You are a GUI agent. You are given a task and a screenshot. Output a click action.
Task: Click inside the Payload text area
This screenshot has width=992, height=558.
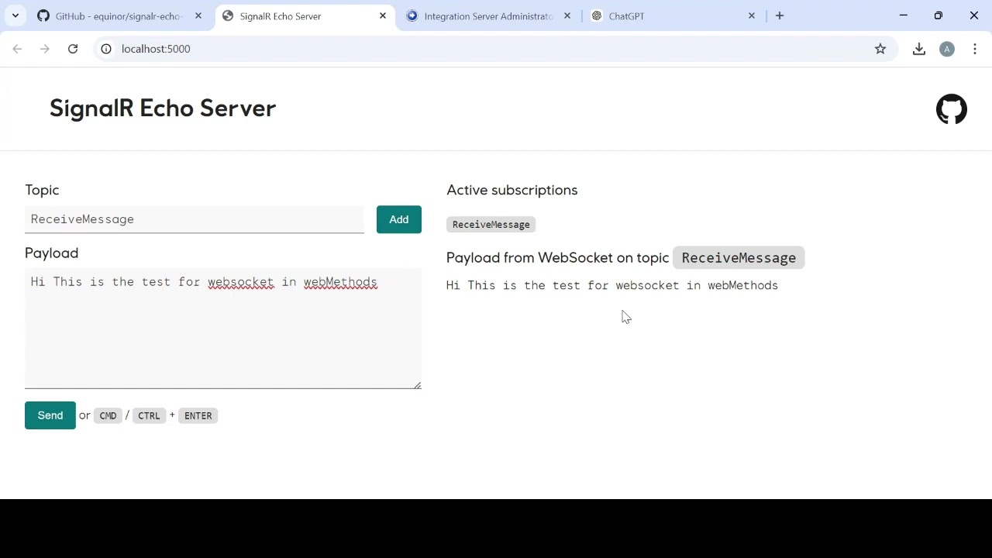click(x=223, y=329)
